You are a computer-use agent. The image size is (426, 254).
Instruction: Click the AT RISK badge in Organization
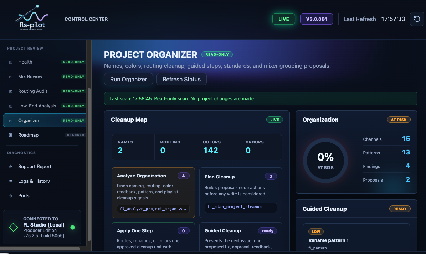(399, 120)
